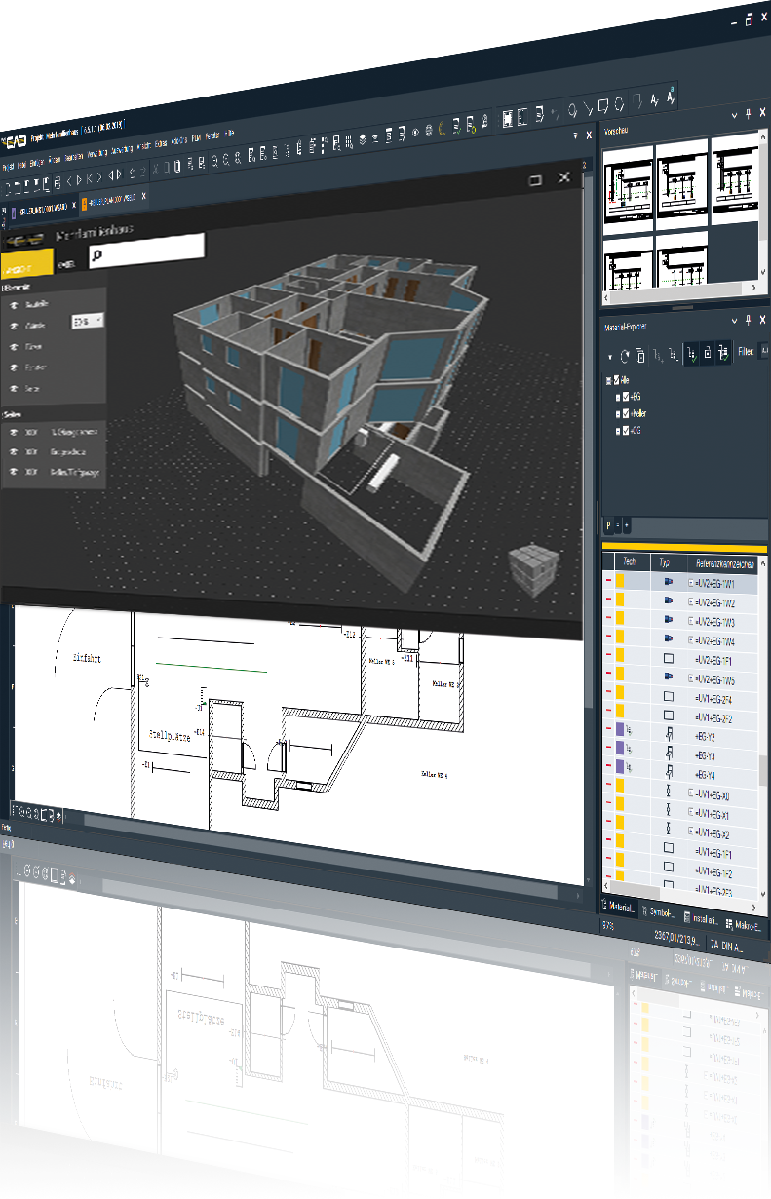Click the remove tree node icon in Material-Explorer

point(674,357)
